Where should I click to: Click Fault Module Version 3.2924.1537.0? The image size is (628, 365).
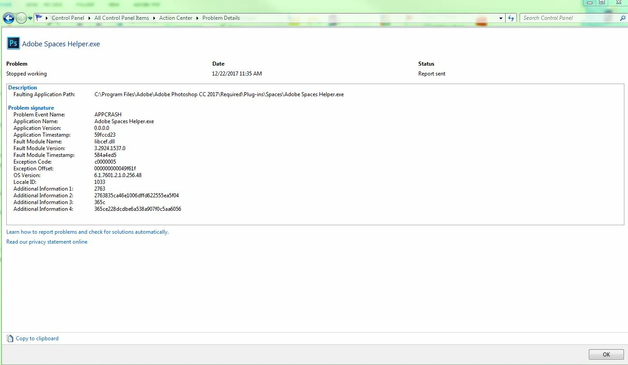[110, 148]
